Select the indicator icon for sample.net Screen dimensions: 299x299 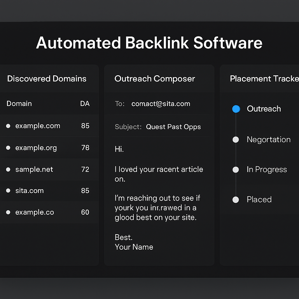click(8, 169)
